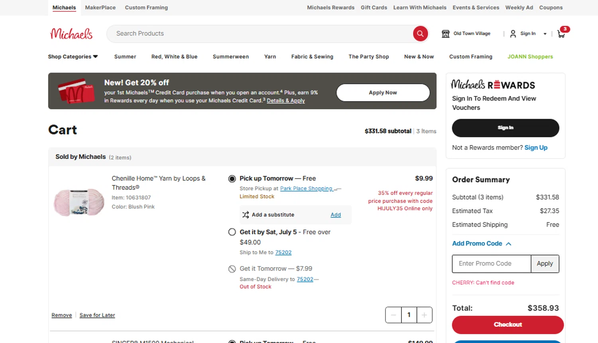Open New & Now menu

[419, 57]
